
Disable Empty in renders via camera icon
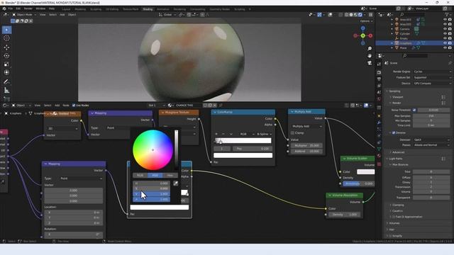click(x=450, y=38)
